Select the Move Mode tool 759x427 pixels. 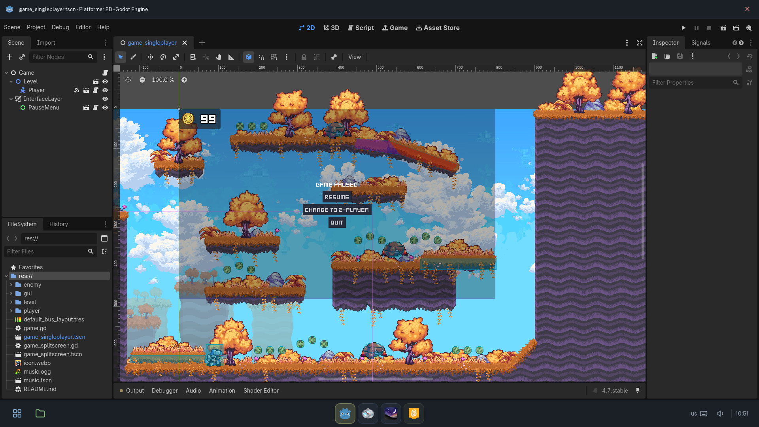pos(151,57)
